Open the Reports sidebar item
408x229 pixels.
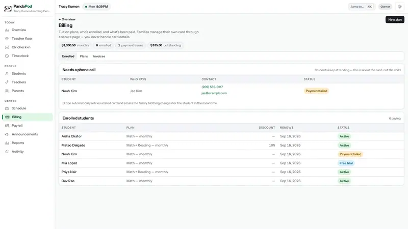click(x=28, y=143)
